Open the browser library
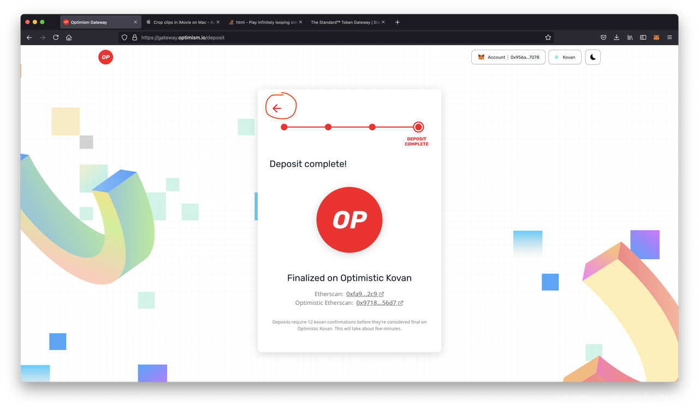 pos(630,38)
